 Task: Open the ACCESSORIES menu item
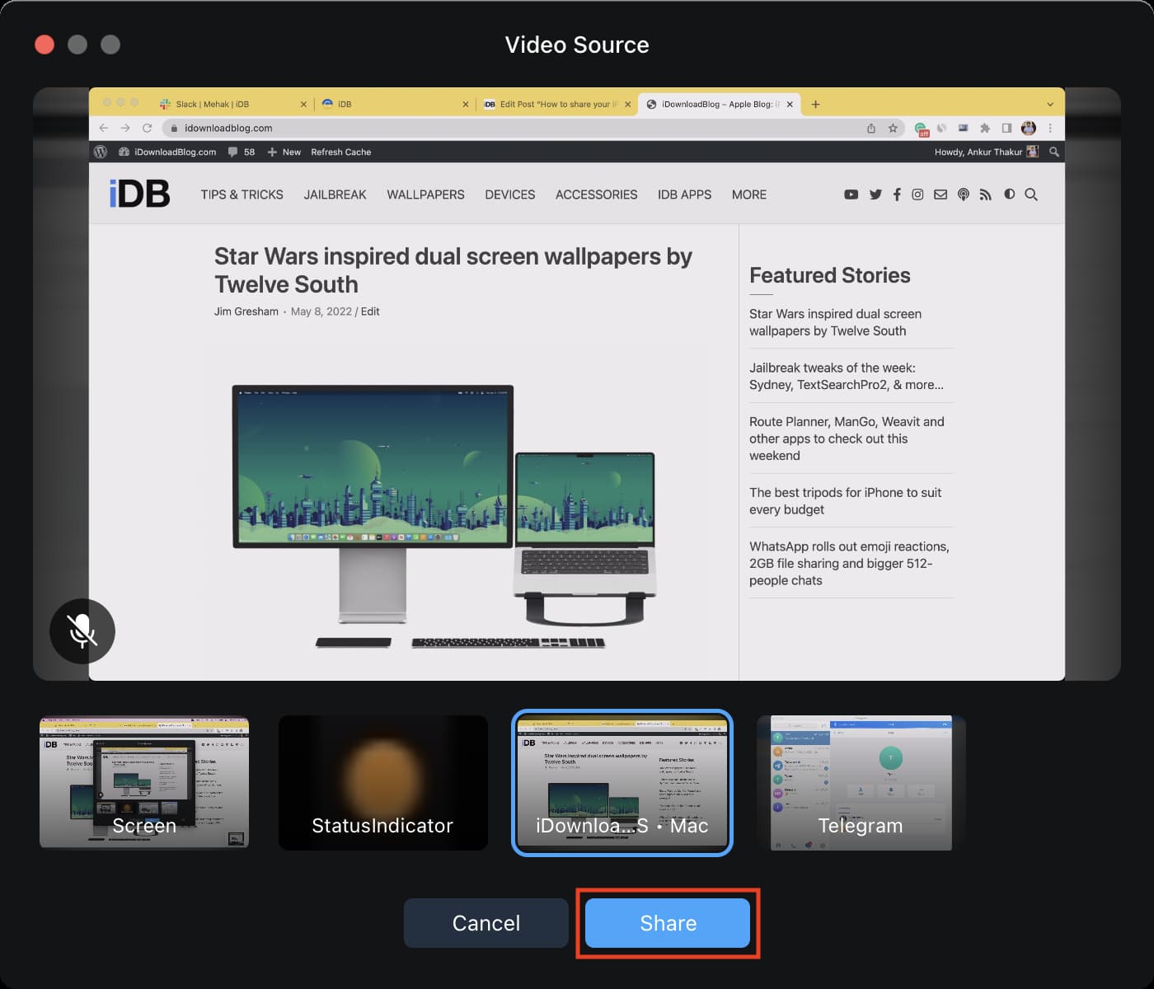(x=596, y=195)
